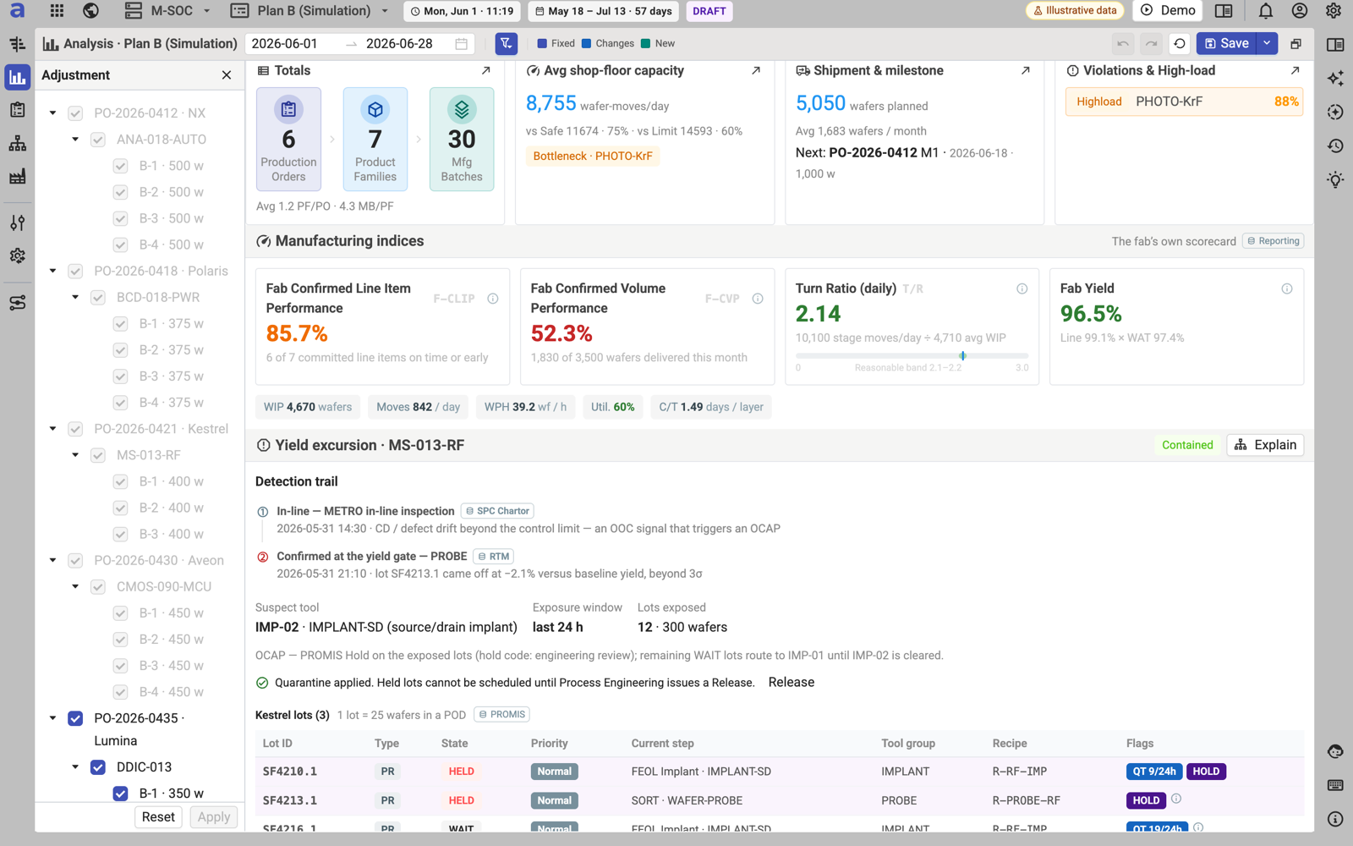Click the refresh icon beside Save
This screenshot has height=846, width=1353.
(1180, 43)
